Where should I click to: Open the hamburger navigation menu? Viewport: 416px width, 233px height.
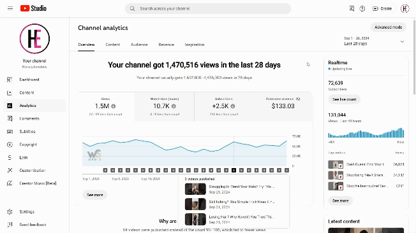[x=10, y=8]
